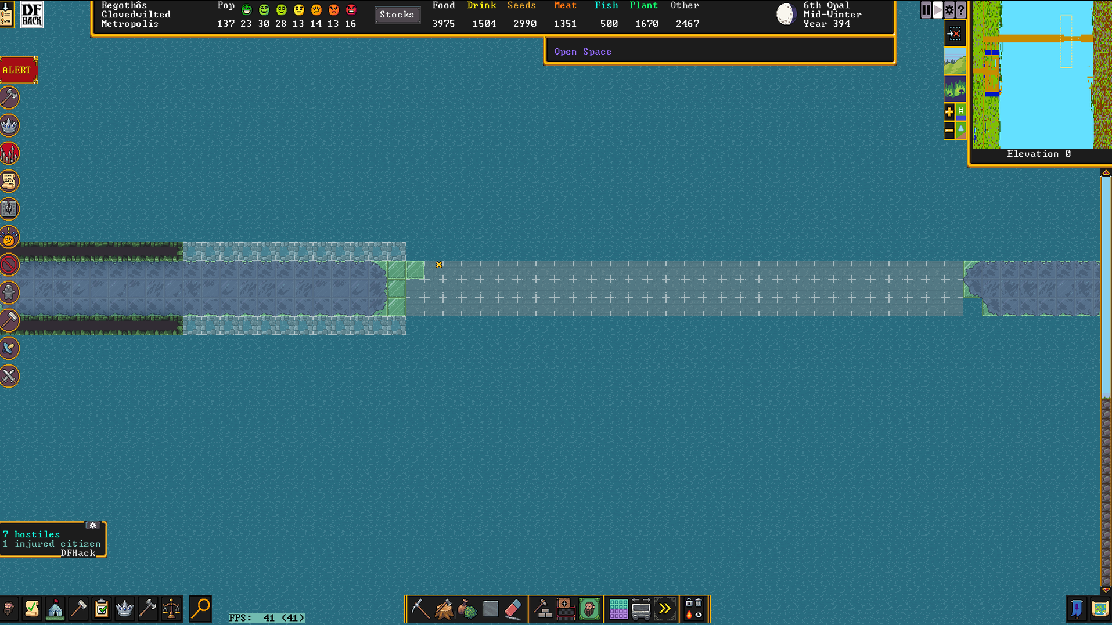This screenshot has width=1112, height=625.
Task: Toggle the small lock item icon
Action: pyautogui.click(x=689, y=603)
